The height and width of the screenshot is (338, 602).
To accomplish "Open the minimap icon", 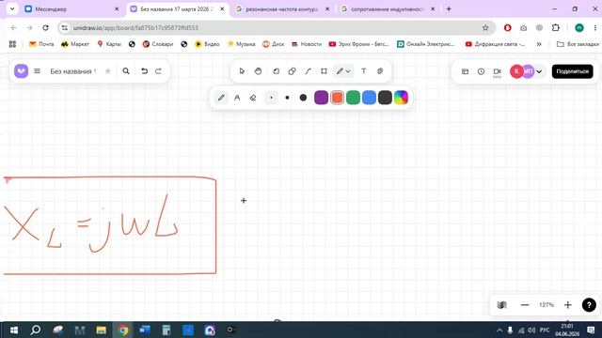I will [501, 305].
